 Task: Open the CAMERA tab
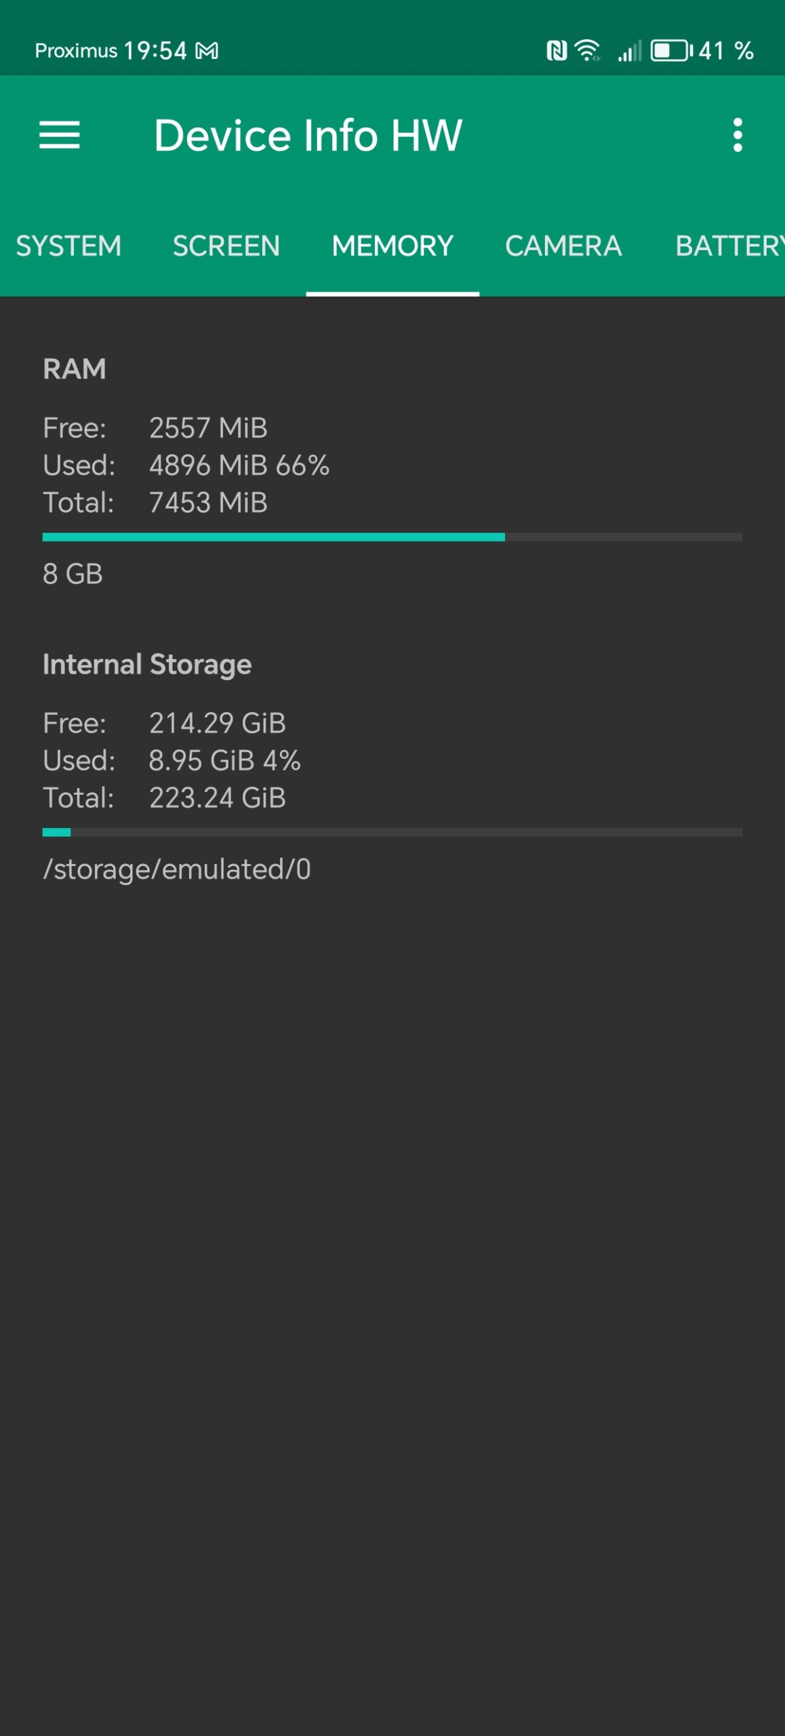[x=563, y=245]
